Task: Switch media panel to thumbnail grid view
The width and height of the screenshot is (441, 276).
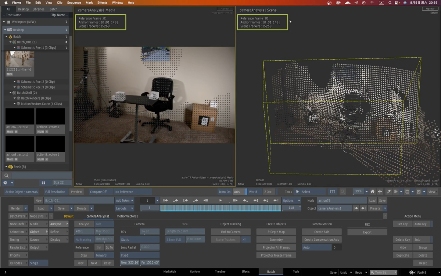Action: point(43,183)
